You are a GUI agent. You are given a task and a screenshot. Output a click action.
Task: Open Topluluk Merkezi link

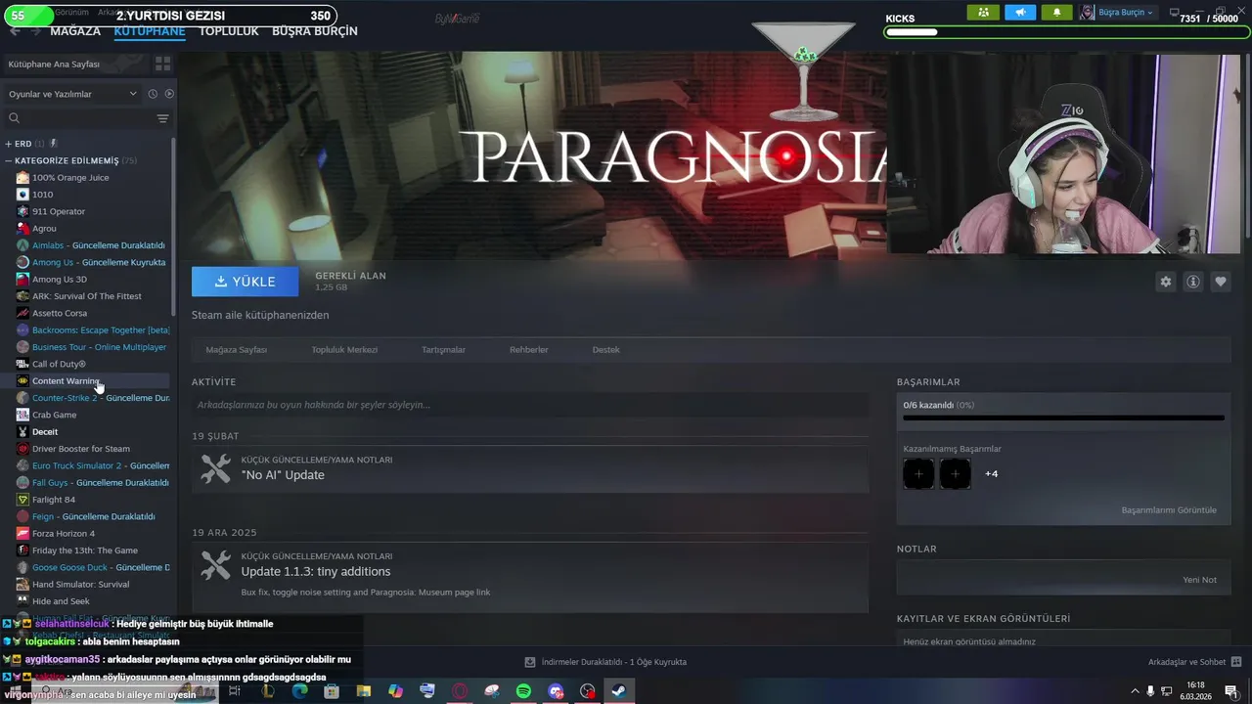coord(344,350)
